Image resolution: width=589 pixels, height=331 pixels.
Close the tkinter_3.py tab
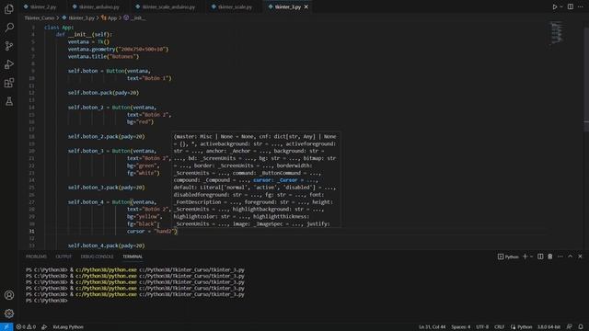tap(306, 6)
